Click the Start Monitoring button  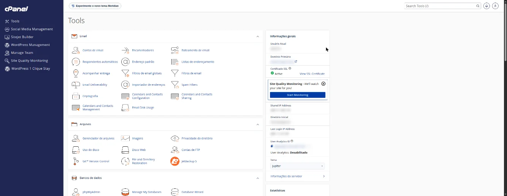(x=297, y=95)
